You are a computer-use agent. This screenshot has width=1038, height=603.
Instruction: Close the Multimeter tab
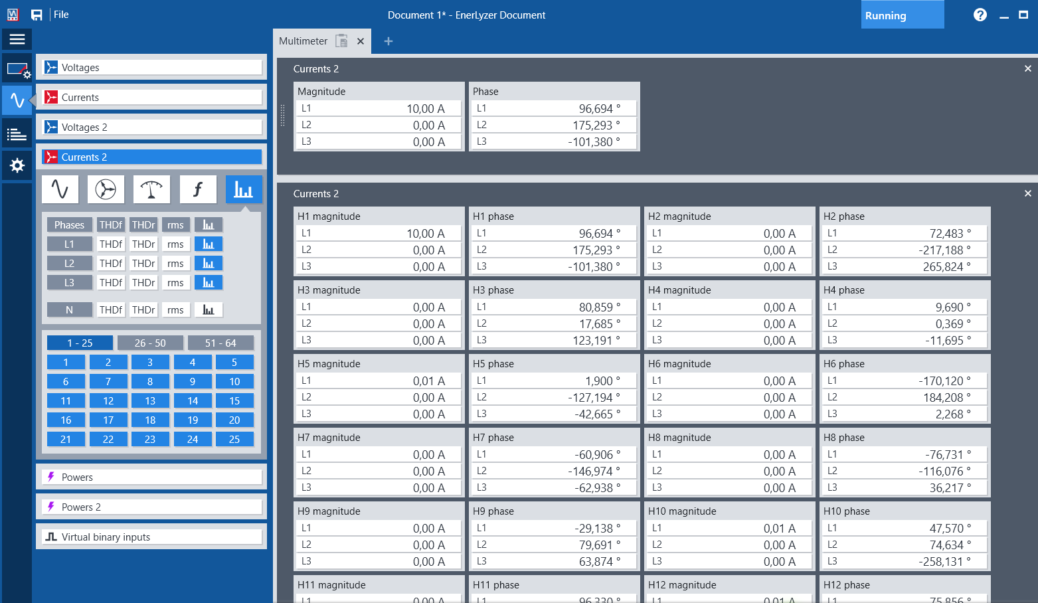(x=361, y=41)
